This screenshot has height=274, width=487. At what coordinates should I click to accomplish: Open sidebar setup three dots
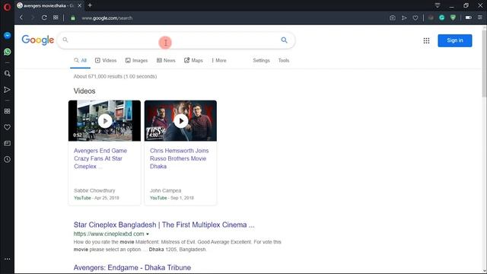[x=7, y=259]
